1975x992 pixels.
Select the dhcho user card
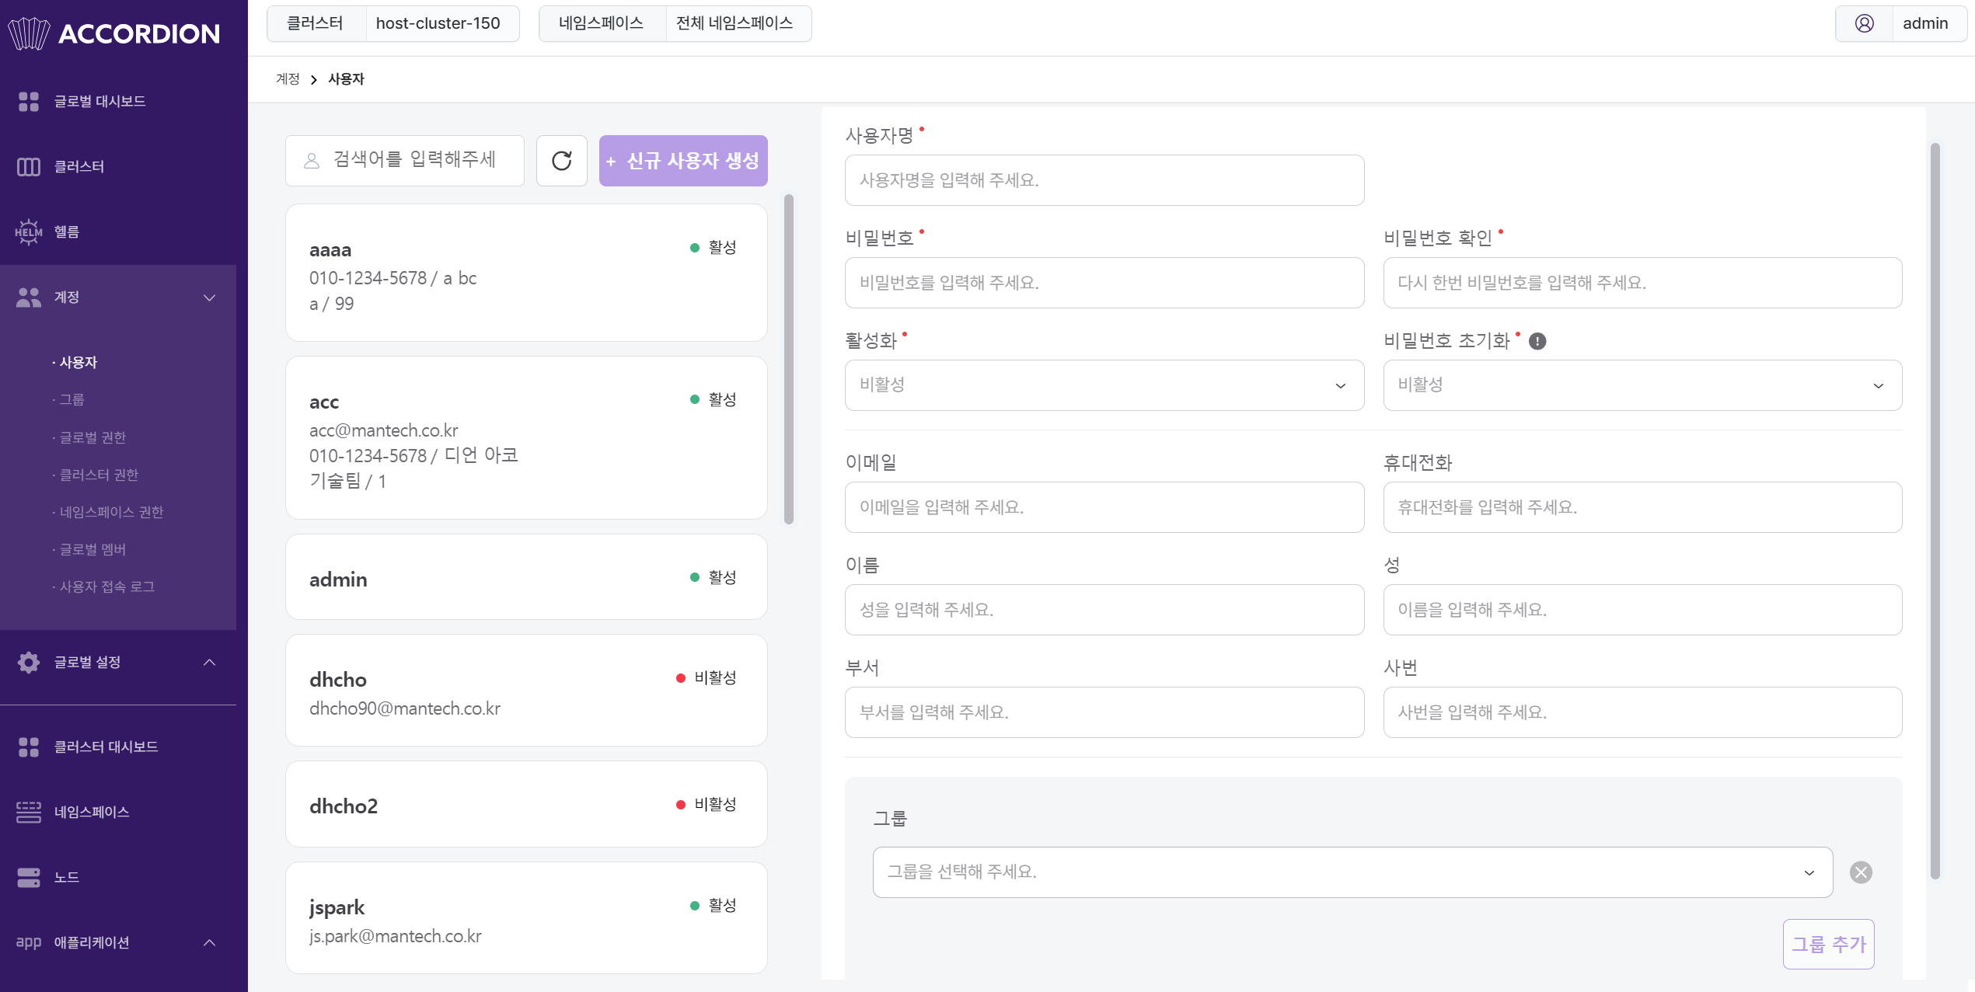click(526, 691)
